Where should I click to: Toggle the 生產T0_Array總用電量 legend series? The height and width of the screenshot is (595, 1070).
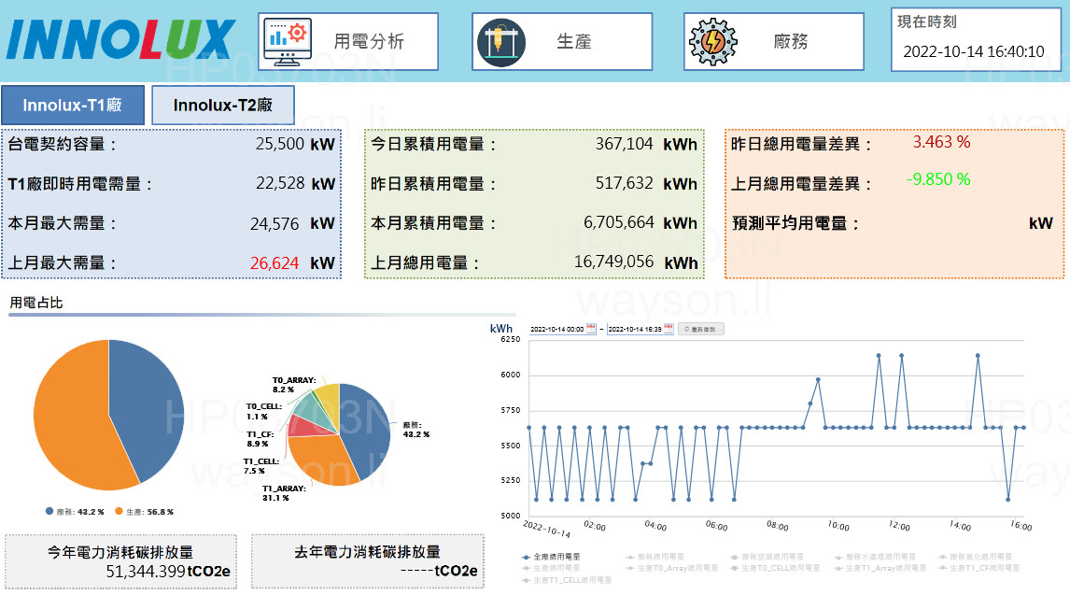pyautogui.click(x=672, y=569)
